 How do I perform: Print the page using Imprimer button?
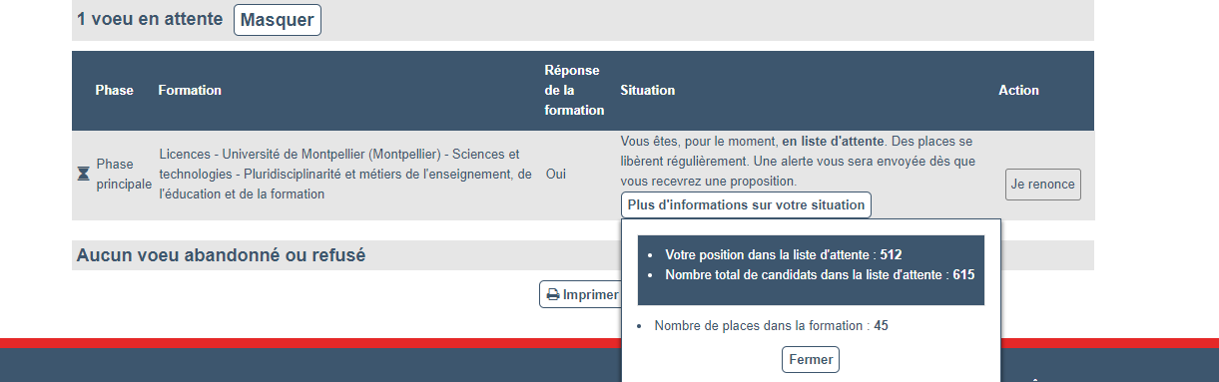click(580, 295)
